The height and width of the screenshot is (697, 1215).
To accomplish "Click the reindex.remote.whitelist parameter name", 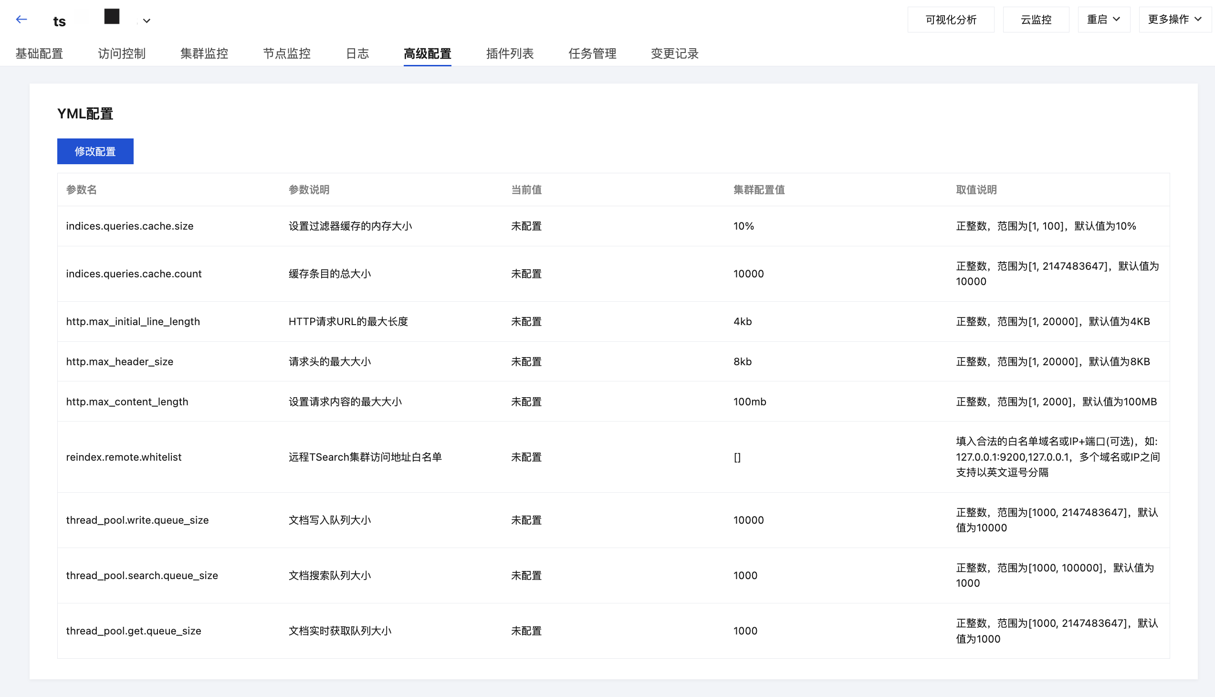I will [124, 457].
